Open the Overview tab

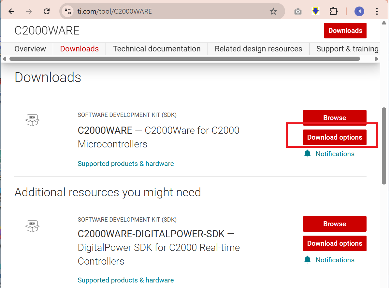point(30,49)
